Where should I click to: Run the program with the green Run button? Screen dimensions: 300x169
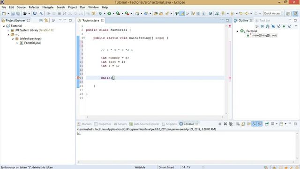(109, 14)
